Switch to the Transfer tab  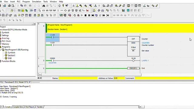(x=40, y=107)
